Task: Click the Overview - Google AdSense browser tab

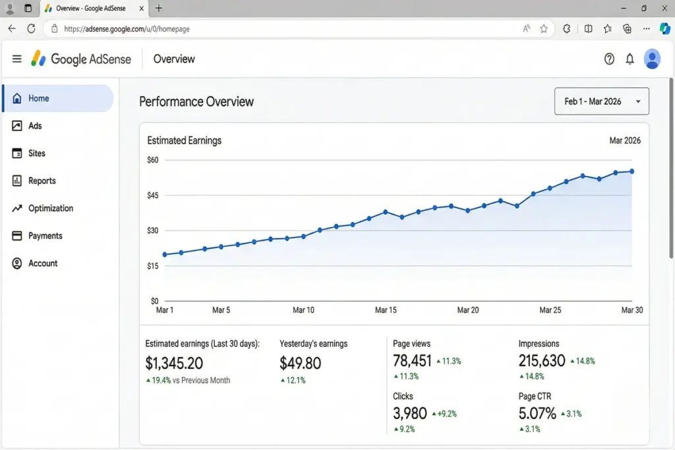Action: coord(92,9)
